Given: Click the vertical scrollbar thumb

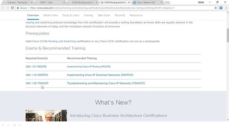Looking at the screenshot, I should click(x=228, y=36).
